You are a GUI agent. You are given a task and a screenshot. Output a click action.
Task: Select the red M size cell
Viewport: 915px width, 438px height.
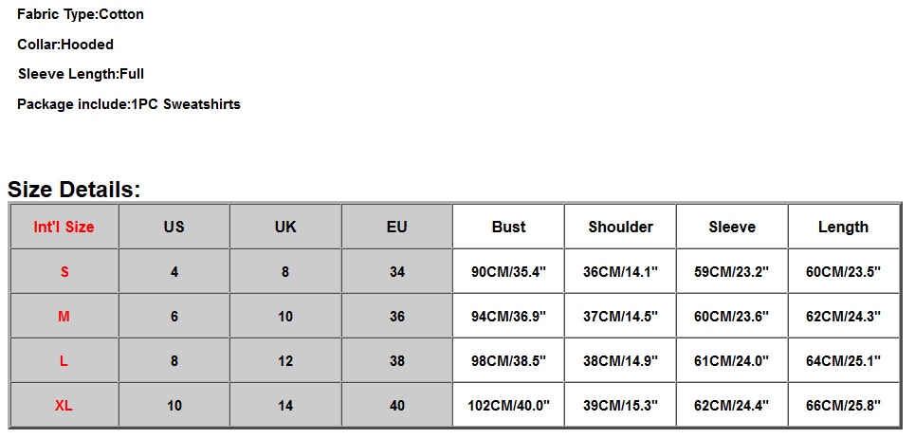64,316
